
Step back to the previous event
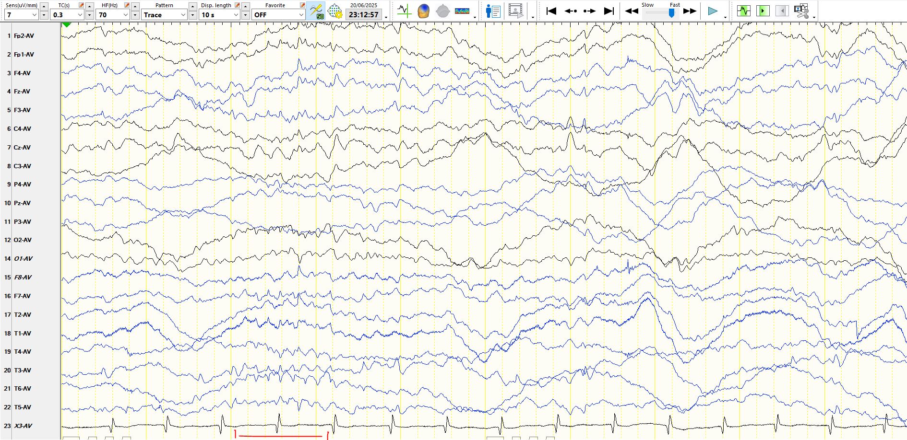click(571, 11)
